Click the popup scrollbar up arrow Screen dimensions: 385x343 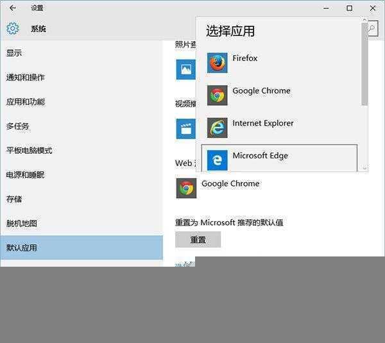coord(364,19)
